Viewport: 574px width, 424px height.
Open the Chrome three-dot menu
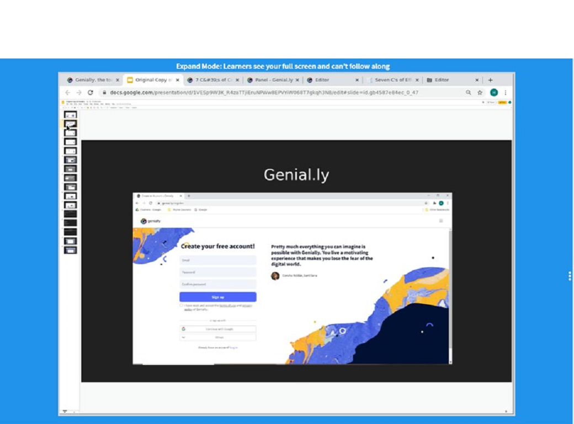click(506, 93)
